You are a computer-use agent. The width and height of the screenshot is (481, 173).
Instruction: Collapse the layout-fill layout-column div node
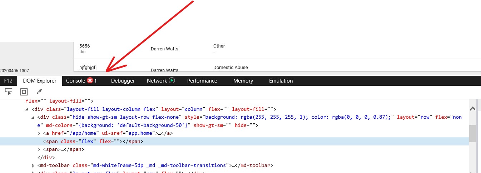click(28, 109)
